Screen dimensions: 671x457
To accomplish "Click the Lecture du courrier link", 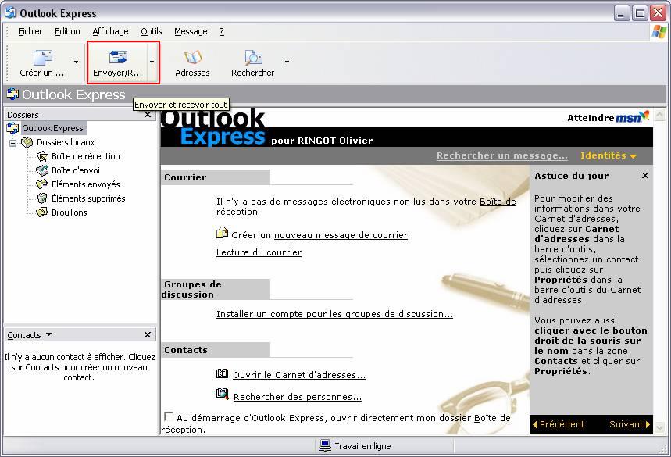I will [x=259, y=252].
